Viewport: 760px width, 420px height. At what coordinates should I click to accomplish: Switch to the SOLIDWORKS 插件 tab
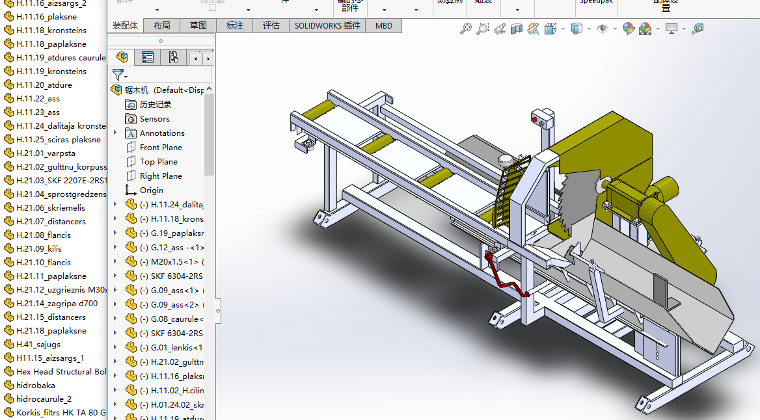327,25
